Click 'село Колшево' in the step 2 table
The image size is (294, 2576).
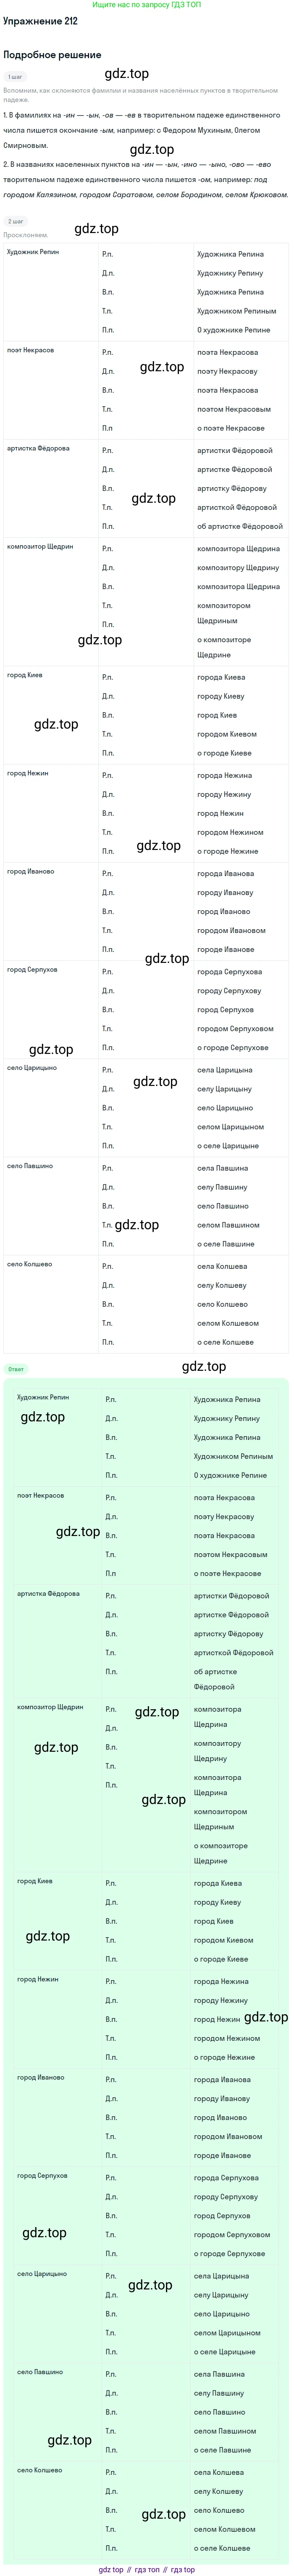click(29, 1264)
